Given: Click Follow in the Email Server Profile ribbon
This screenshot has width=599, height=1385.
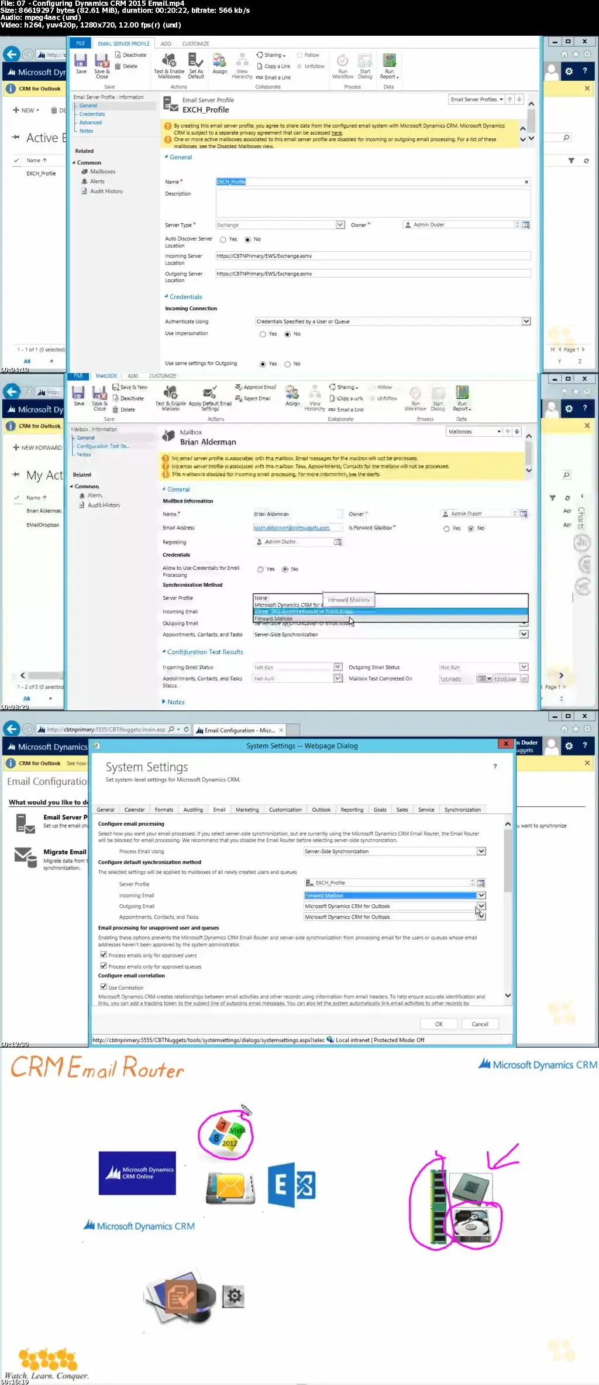Looking at the screenshot, I should pos(308,55).
